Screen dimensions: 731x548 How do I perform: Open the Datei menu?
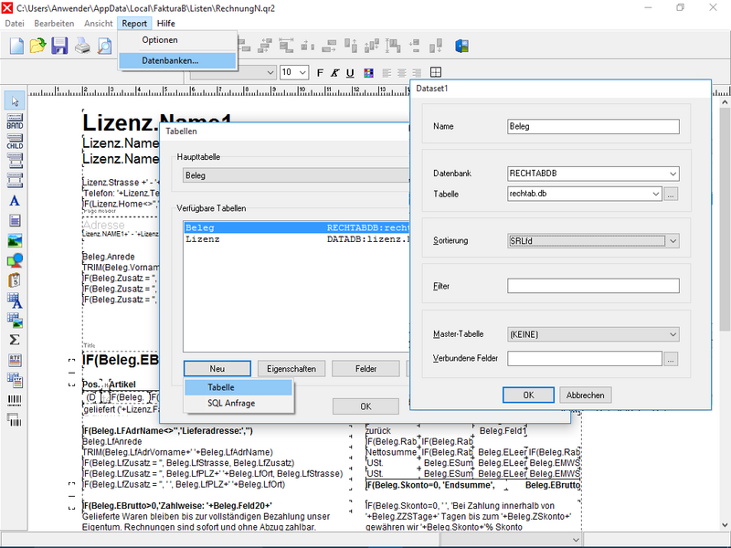point(15,24)
